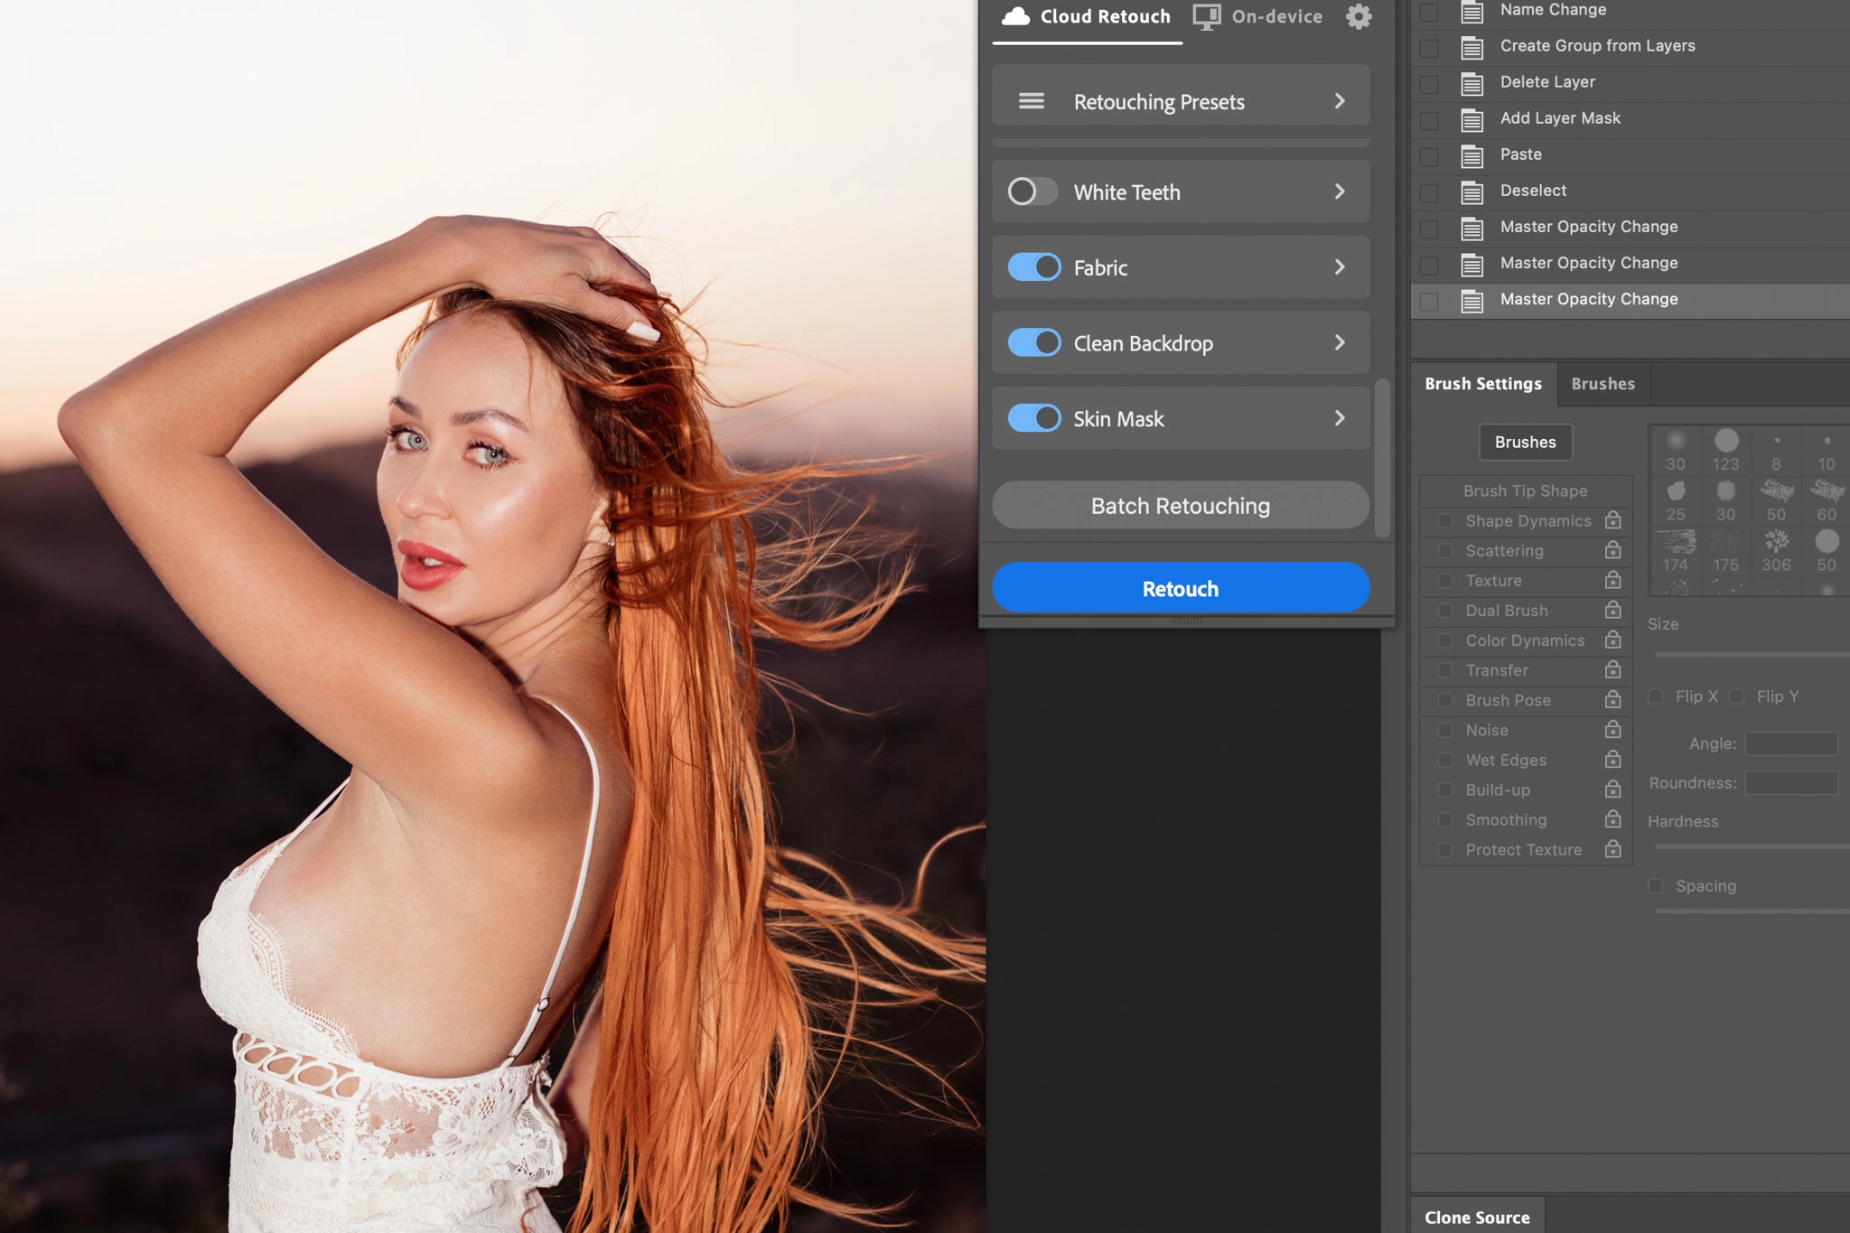Open the Retouching Presets hamburger menu
The image size is (1850, 1233).
(1031, 101)
